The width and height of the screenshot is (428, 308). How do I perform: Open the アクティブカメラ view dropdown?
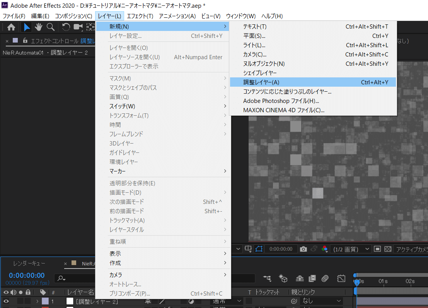click(411, 249)
